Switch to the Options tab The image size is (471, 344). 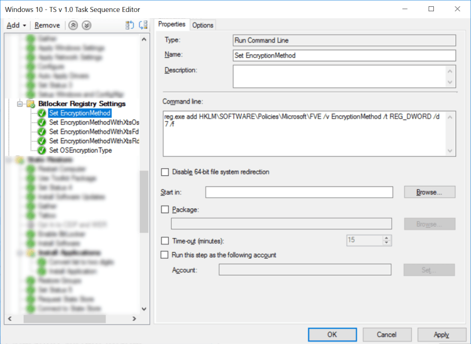[x=203, y=25]
